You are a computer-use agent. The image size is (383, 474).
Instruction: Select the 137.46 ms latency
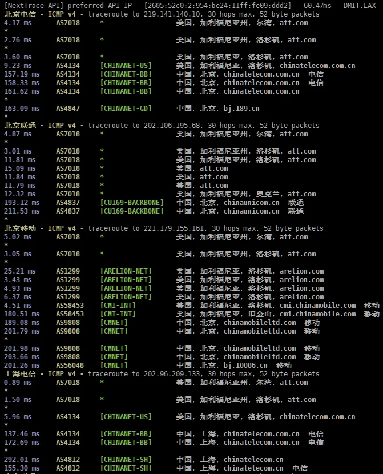[22, 434]
